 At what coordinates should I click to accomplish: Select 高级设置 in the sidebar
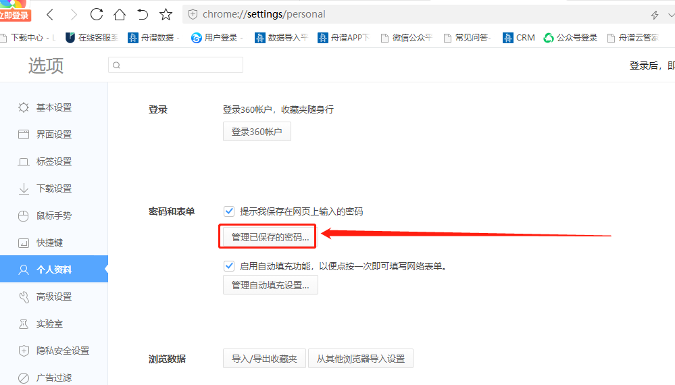pos(54,297)
